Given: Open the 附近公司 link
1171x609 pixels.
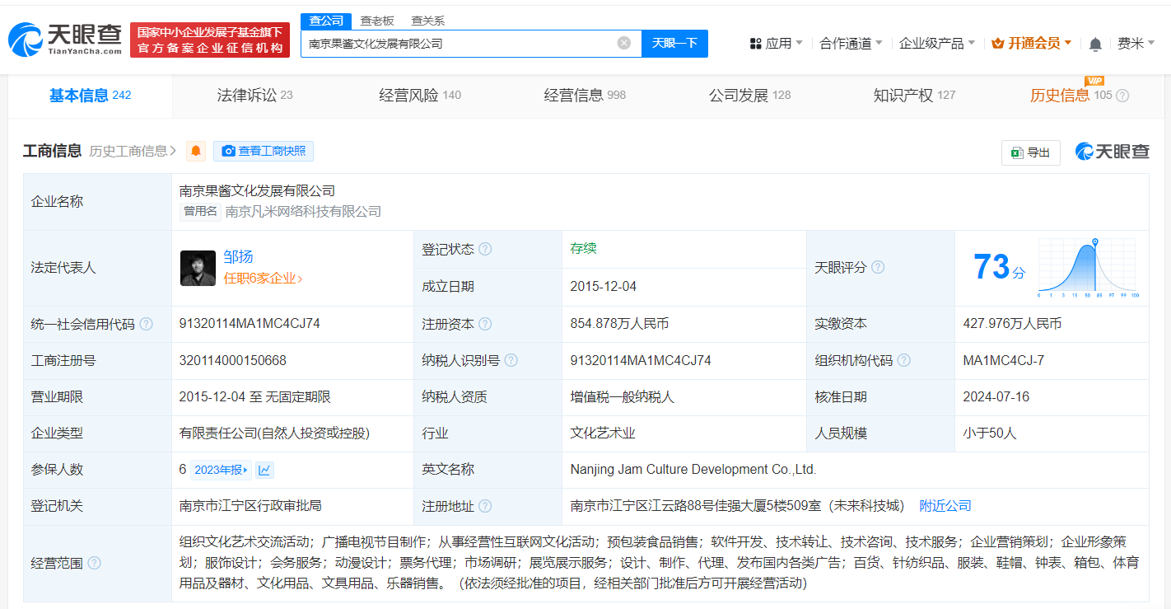Looking at the screenshot, I should (x=945, y=505).
